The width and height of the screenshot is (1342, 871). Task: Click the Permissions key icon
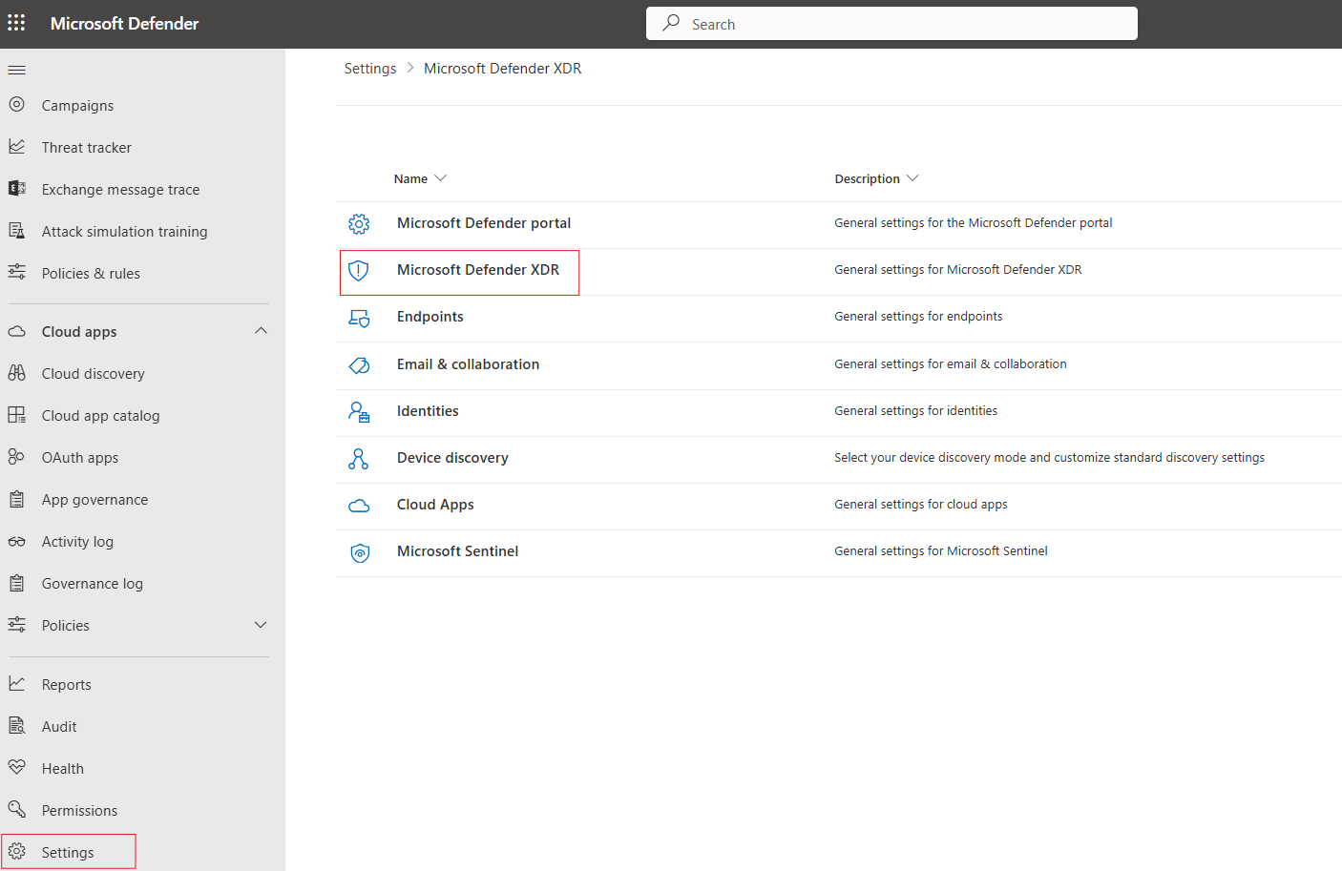(x=16, y=810)
